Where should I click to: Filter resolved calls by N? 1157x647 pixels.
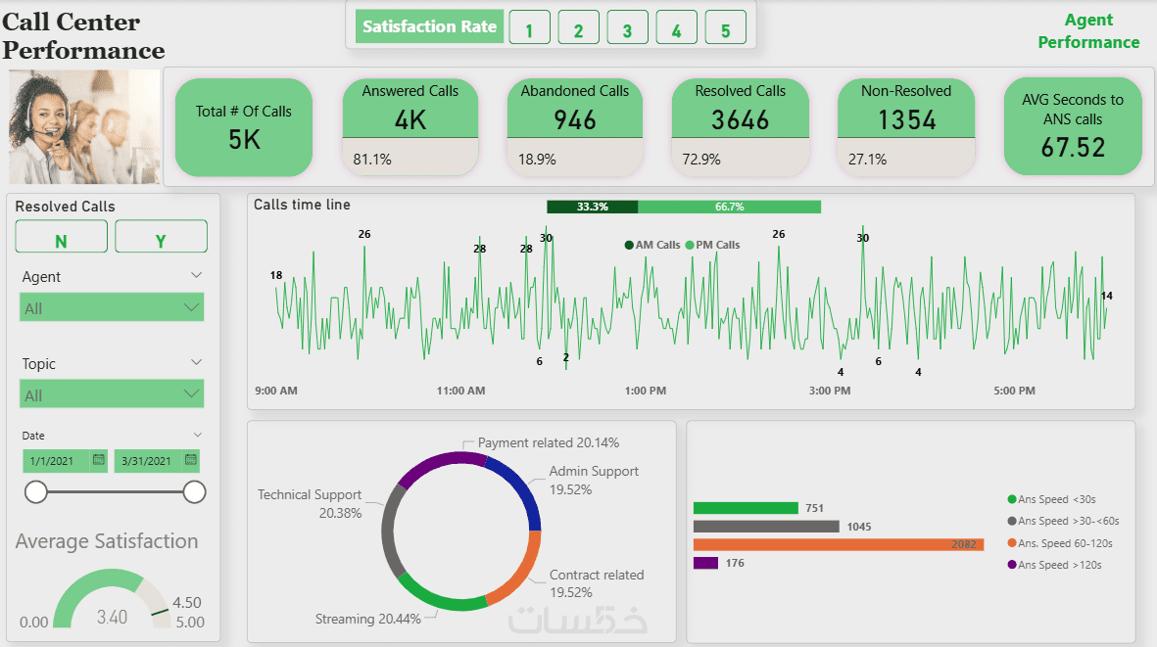pyautogui.click(x=62, y=237)
